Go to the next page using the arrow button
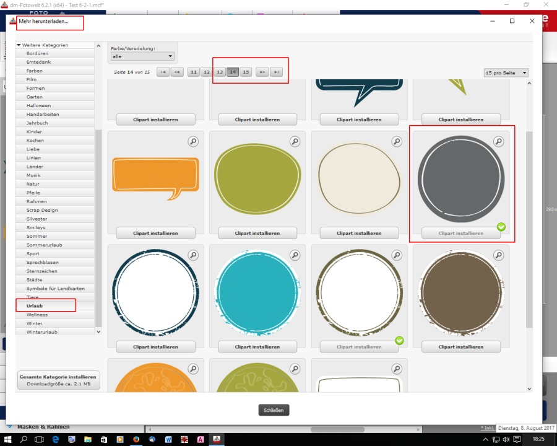 (262, 72)
